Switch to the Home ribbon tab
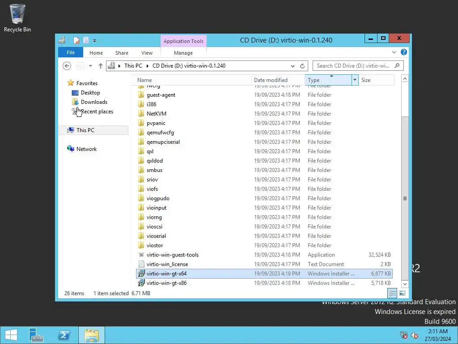 point(96,53)
